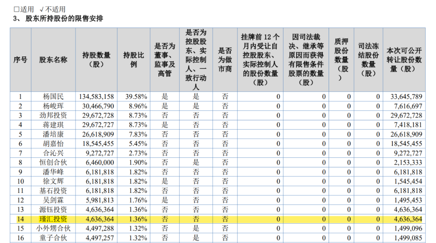This screenshot has width=436, height=243.
Task: Select the transferable amount 1,499,096
Action: [408, 229]
